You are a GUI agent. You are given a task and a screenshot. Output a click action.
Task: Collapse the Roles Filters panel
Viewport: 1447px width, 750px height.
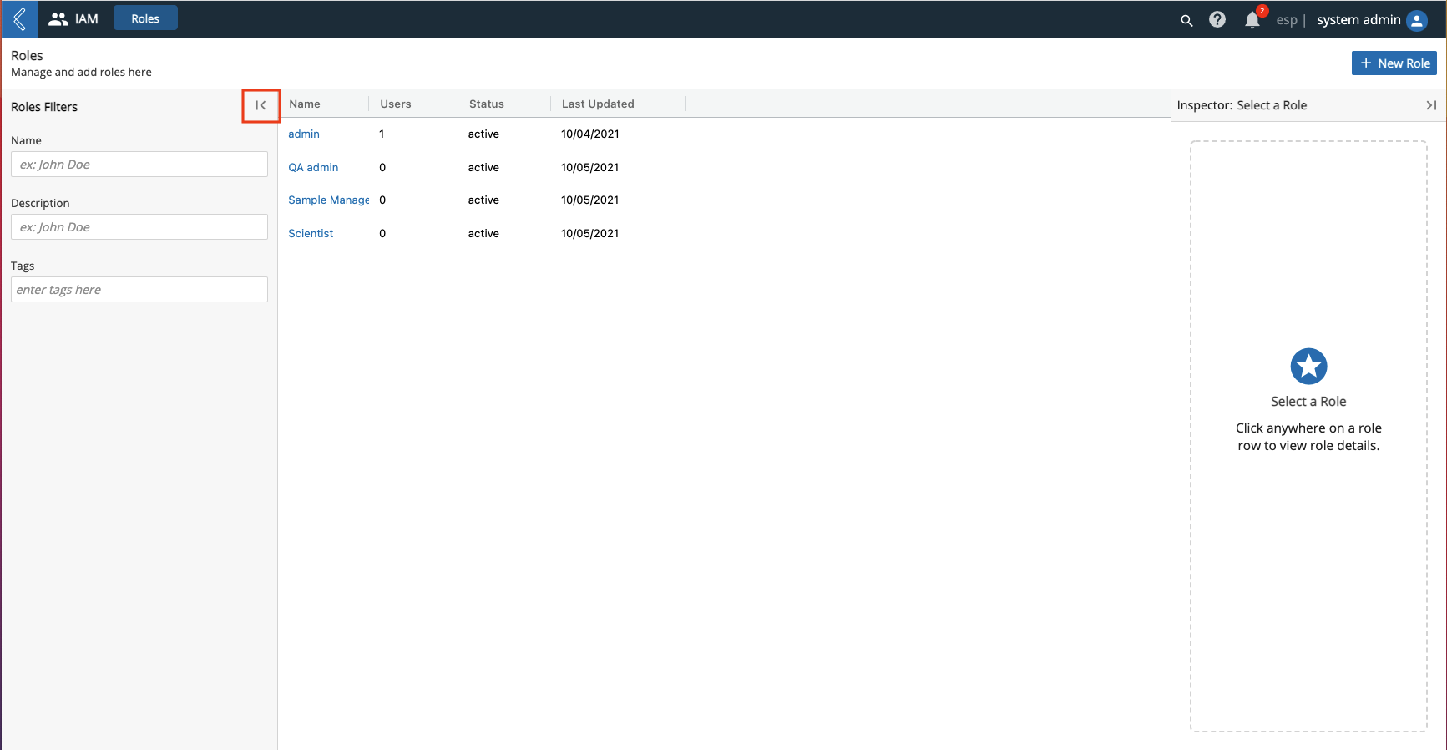pyautogui.click(x=261, y=105)
